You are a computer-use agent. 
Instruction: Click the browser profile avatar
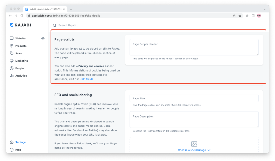(x=259, y=16)
